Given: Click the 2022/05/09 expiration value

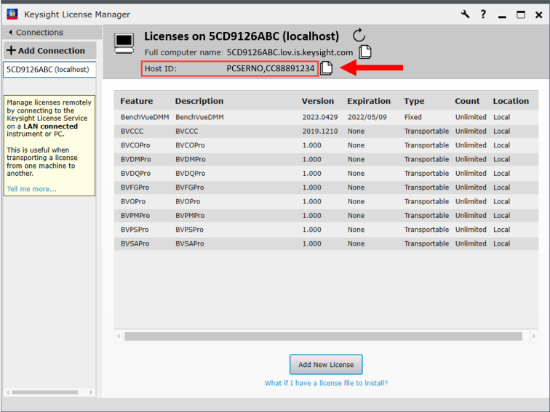Looking at the screenshot, I should point(367,117).
